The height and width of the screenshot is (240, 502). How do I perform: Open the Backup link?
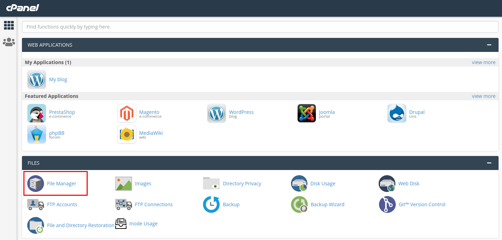[x=231, y=204]
